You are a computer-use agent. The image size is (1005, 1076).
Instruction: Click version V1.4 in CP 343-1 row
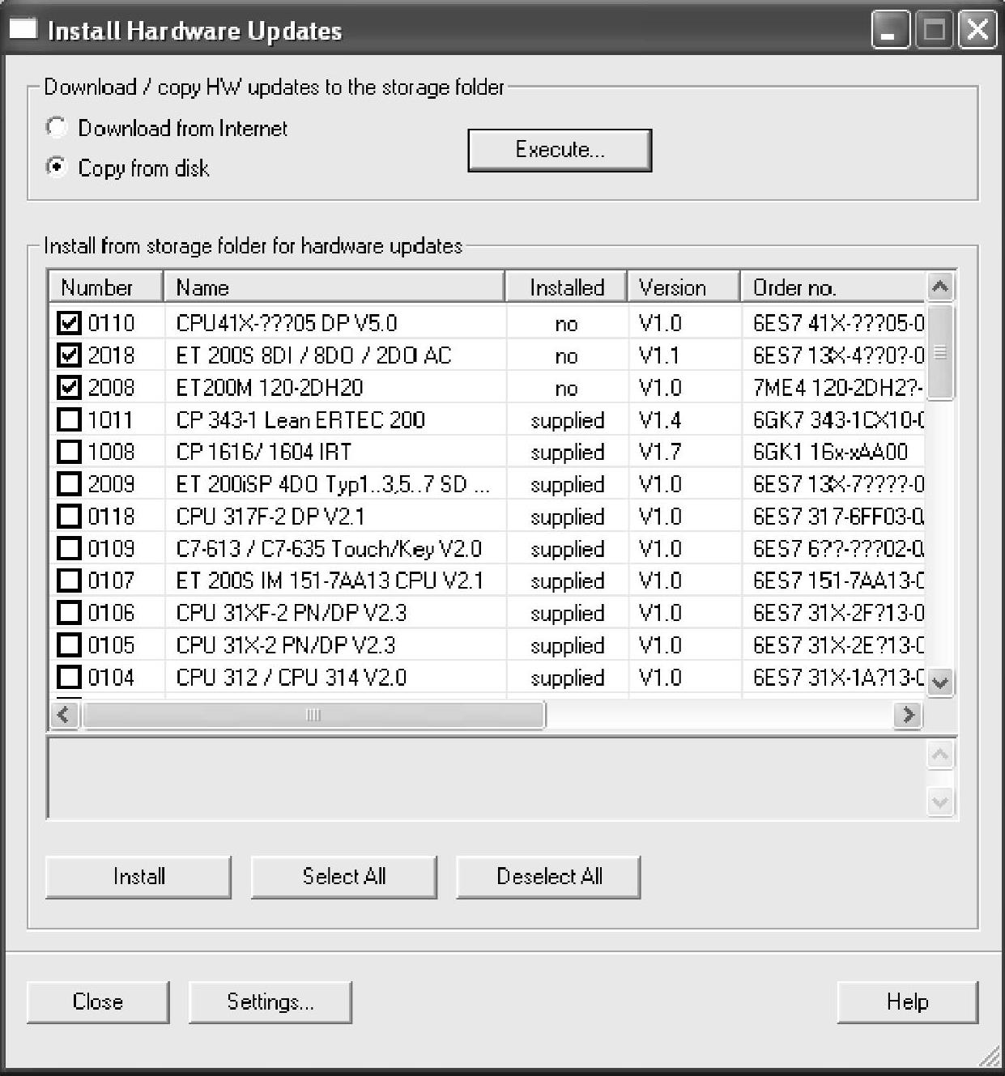tap(660, 419)
